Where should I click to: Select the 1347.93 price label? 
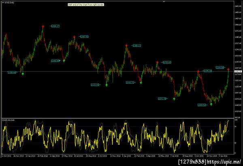pos(84,37)
